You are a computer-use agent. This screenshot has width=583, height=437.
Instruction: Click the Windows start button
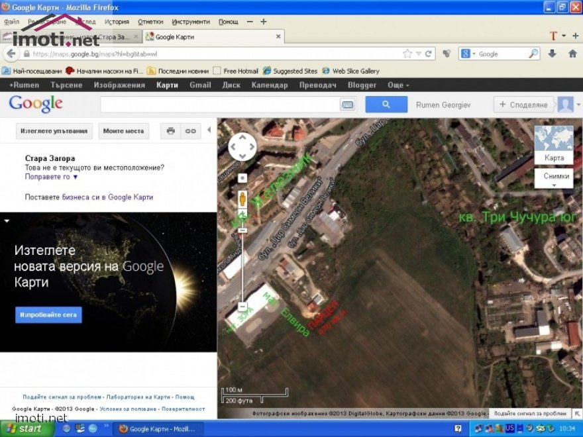(26, 429)
